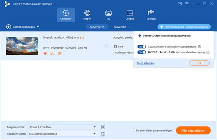This screenshot has width=217, height=140.
Task: Check Zu einer Datei zusammenfügen box
Action: point(133,130)
